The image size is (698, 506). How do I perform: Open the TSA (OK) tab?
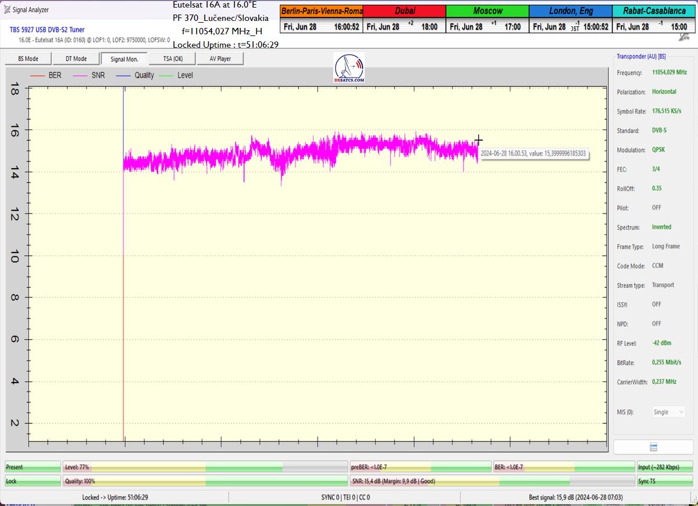point(171,59)
